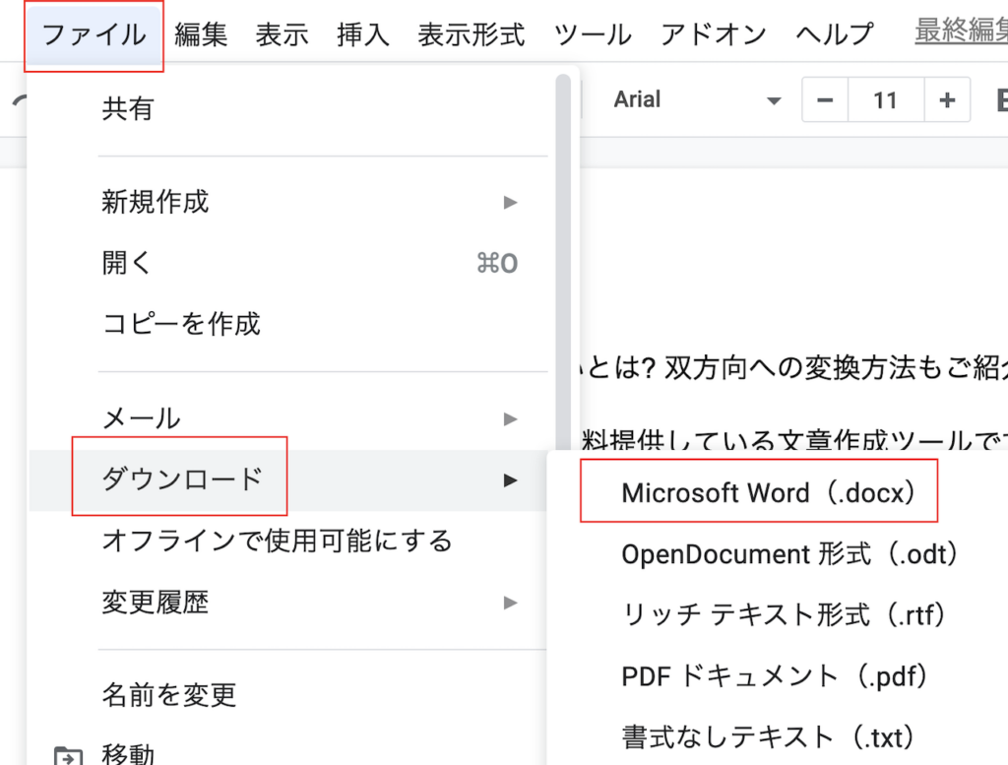
Task: Download as リッチ テキスト形式 (.rtf)
Action: pyautogui.click(x=778, y=615)
